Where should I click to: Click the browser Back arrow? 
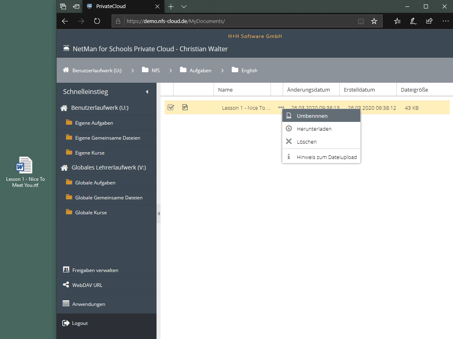coord(65,21)
